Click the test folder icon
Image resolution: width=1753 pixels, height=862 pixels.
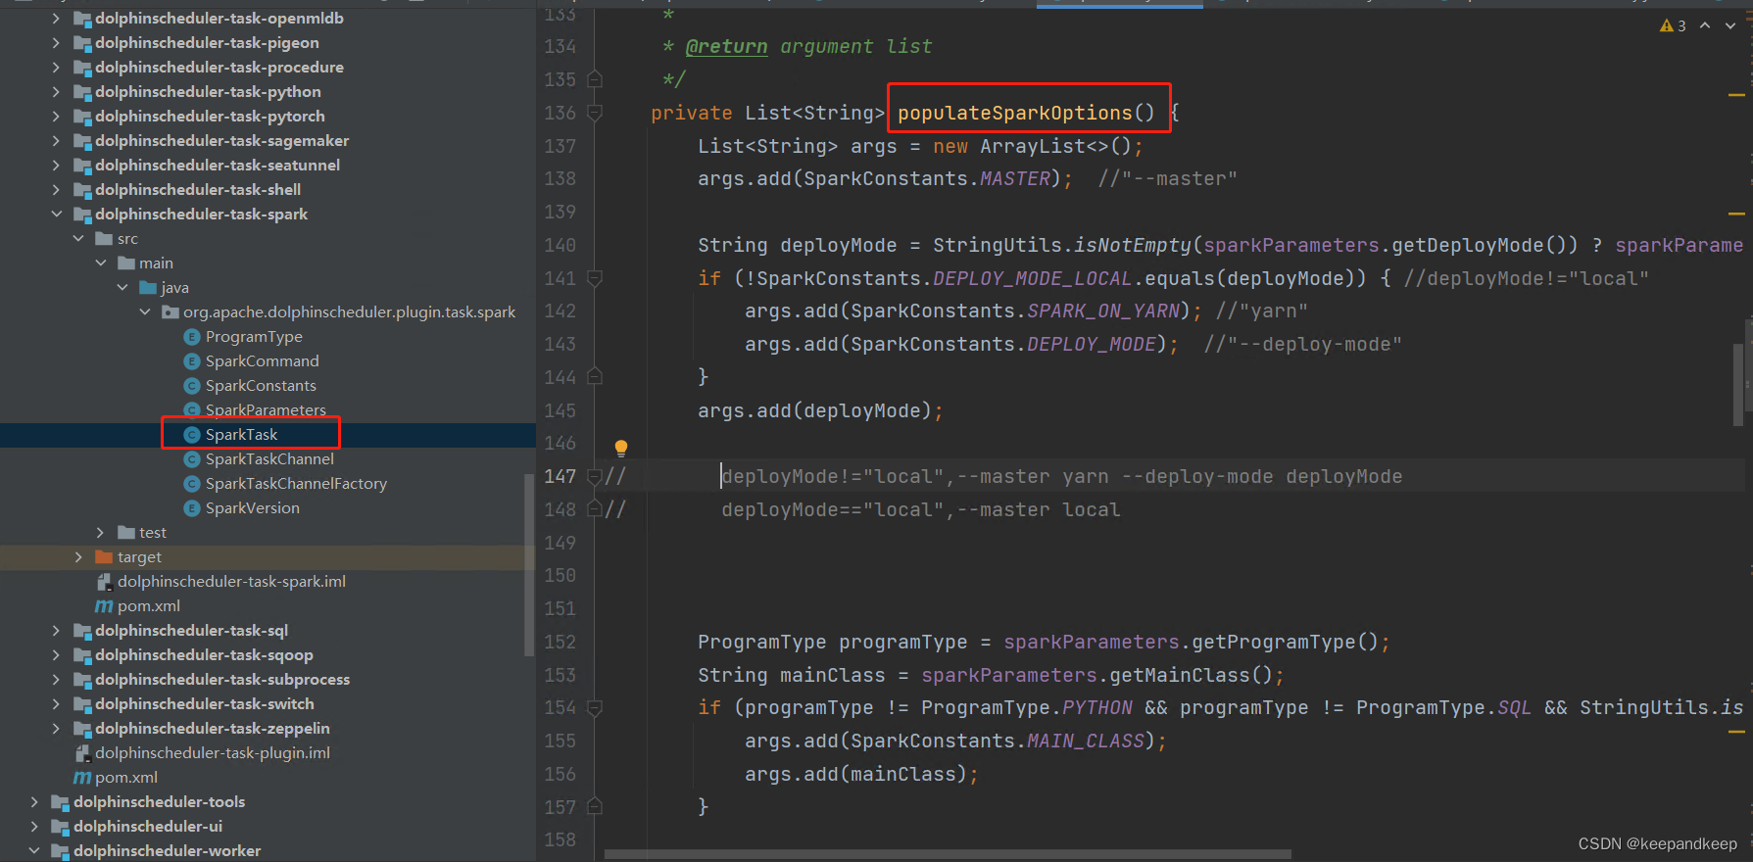[x=125, y=533]
